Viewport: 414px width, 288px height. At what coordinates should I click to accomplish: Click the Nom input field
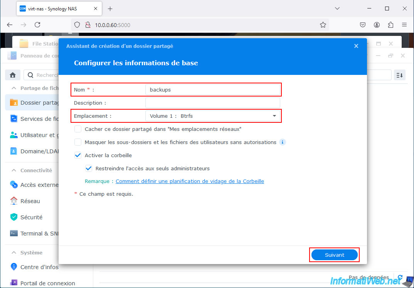coord(212,90)
